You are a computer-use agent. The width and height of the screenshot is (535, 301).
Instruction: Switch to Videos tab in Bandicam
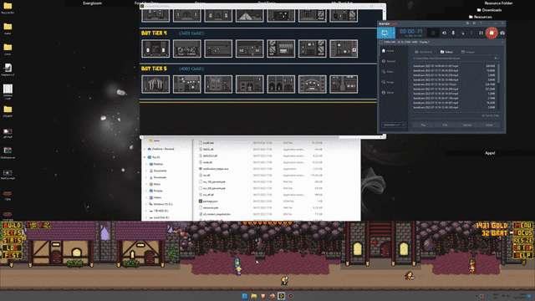click(x=446, y=52)
